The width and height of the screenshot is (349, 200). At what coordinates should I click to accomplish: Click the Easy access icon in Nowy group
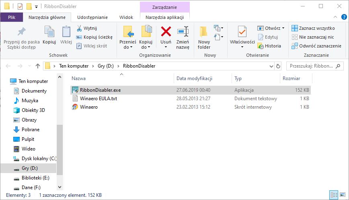coord(218,37)
